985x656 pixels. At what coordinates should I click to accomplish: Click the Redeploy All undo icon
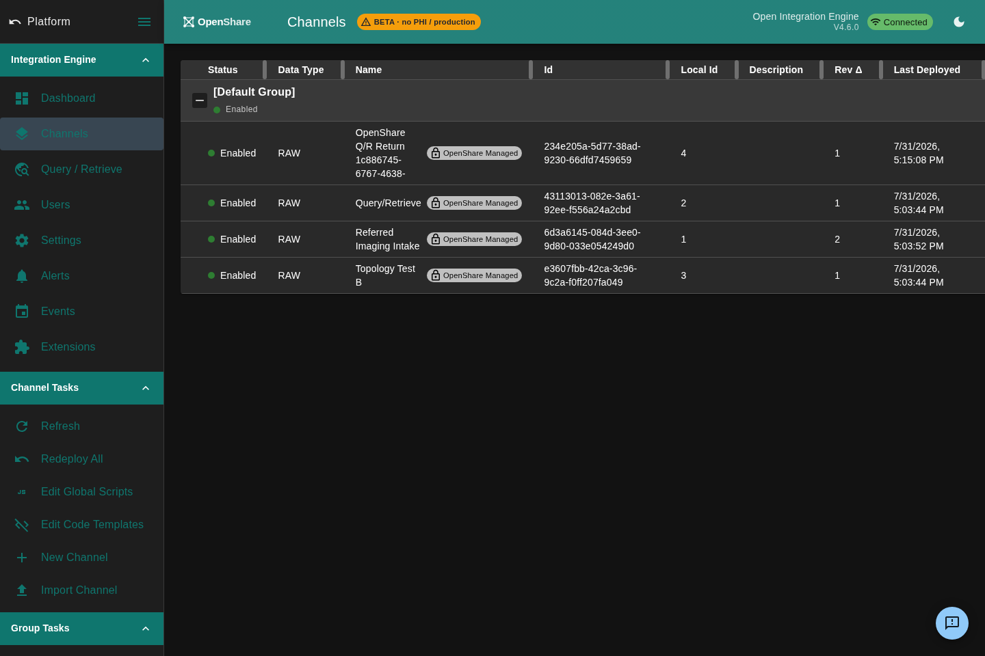pyautogui.click(x=22, y=459)
